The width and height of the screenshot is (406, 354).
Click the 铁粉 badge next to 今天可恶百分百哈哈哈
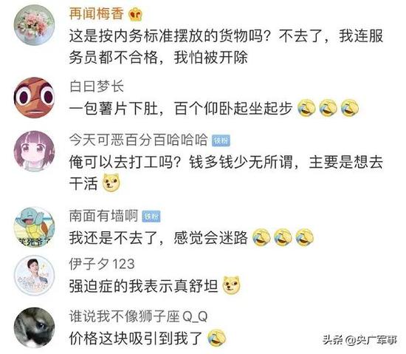point(221,140)
